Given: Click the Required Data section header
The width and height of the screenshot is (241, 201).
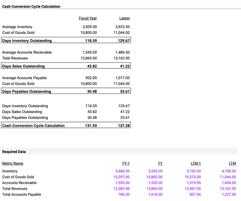Looking at the screenshot, I should pyautogui.click(x=14, y=152).
